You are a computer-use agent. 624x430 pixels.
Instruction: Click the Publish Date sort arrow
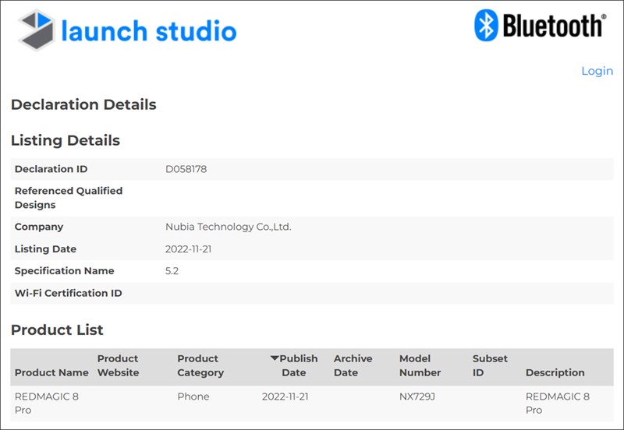[x=275, y=358]
